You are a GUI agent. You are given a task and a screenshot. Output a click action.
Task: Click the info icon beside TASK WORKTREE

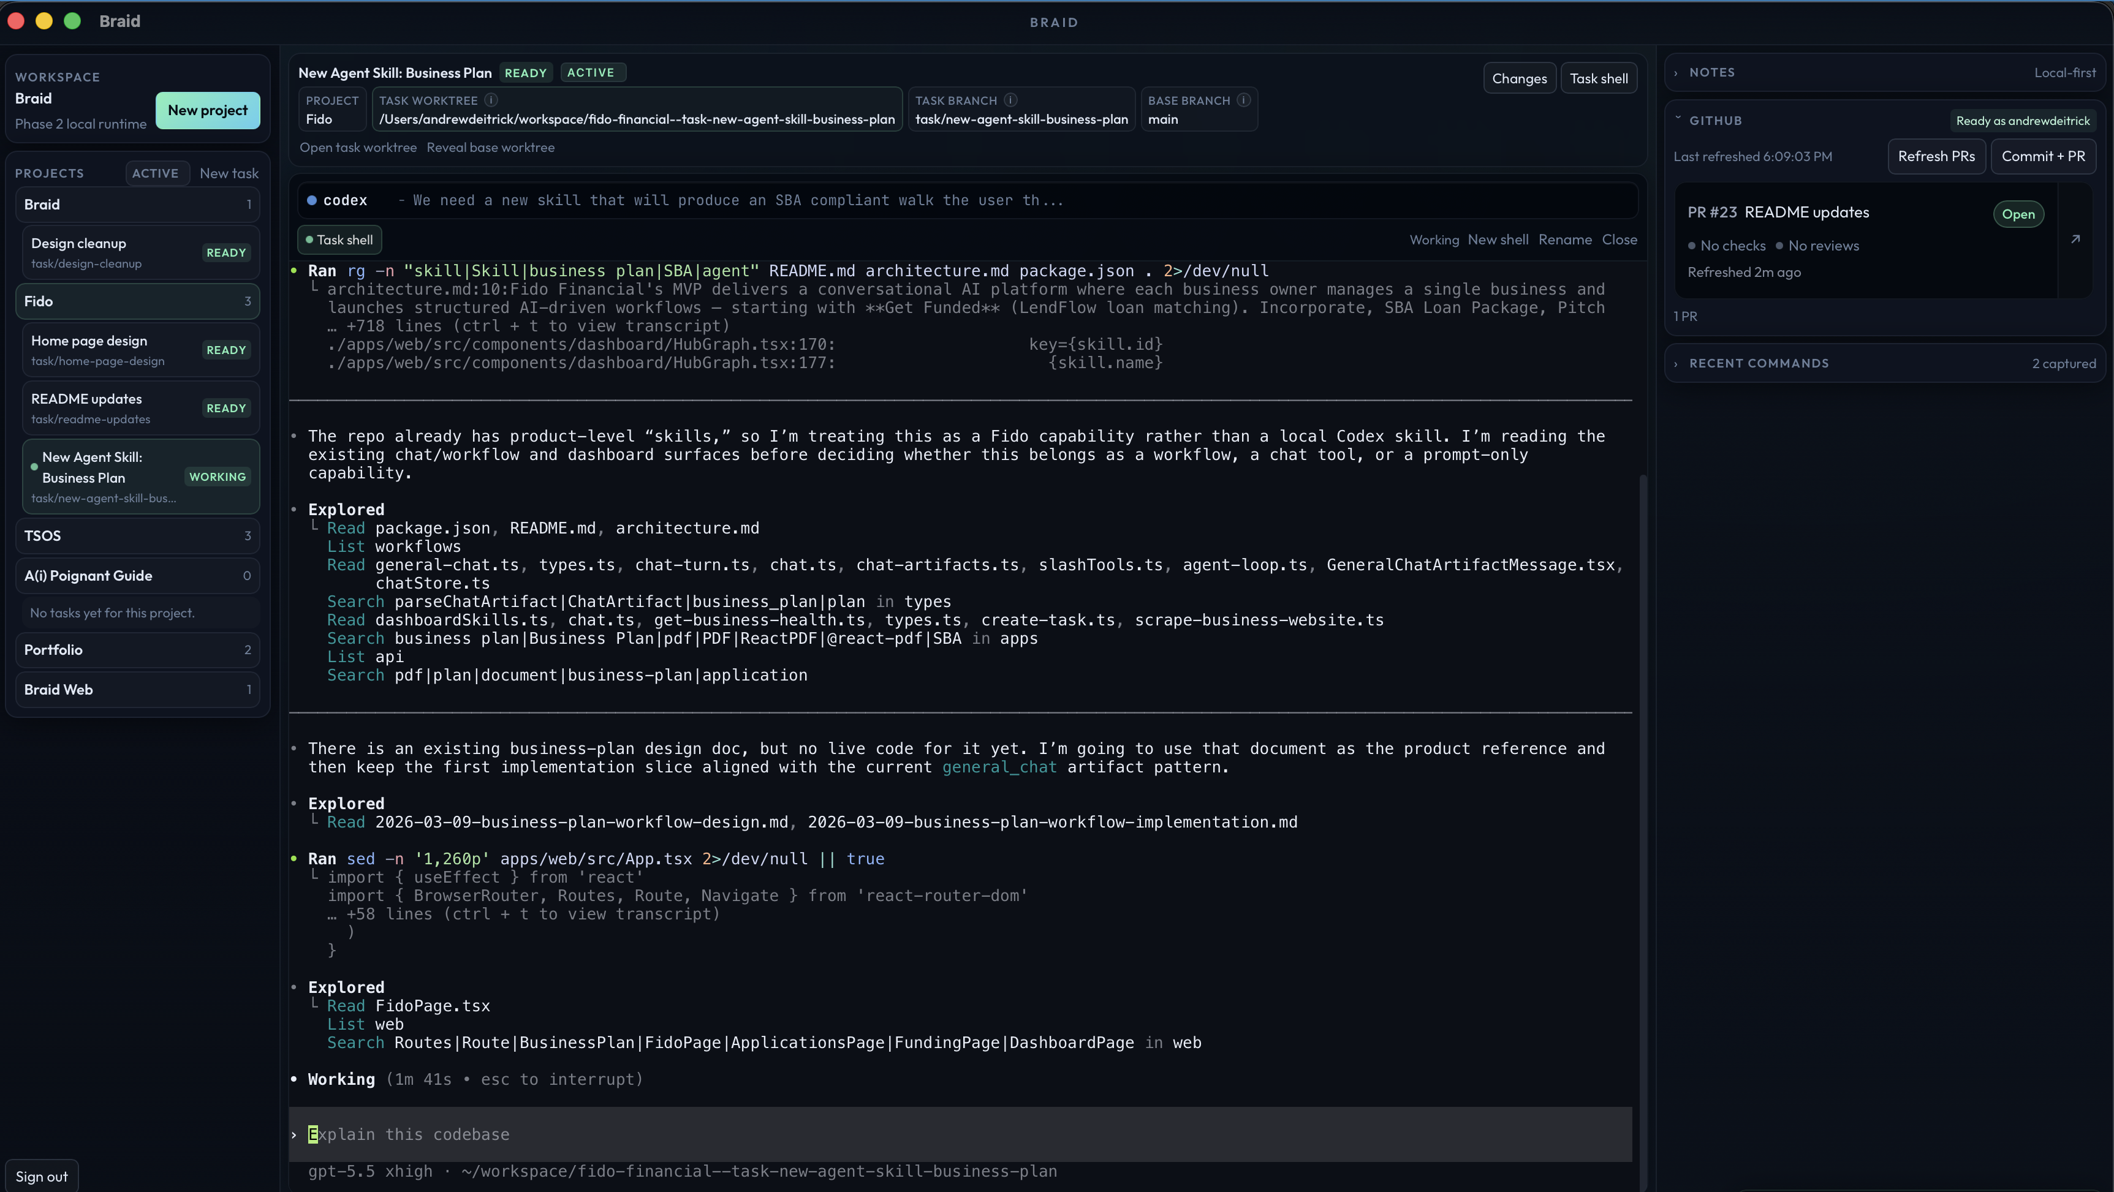(x=491, y=100)
